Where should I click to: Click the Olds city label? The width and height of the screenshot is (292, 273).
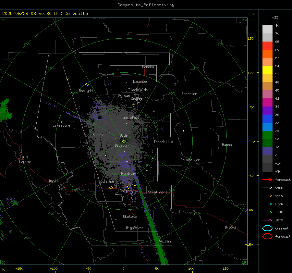tap(124, 135)
